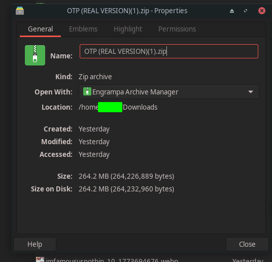Click the large green zip file icon
Image resolution: width=272 pixels, height=262 pixels.
35,55
